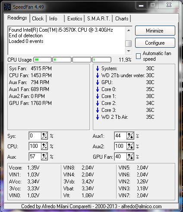Click the first CPU usage bar
Image resolution: width=183 pixels, height=212 pixels.
[x=42, y=60]
